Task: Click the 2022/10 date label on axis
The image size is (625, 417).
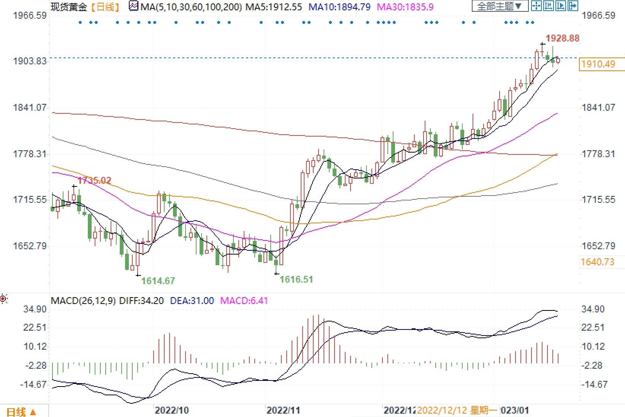Action: [172, 411]
